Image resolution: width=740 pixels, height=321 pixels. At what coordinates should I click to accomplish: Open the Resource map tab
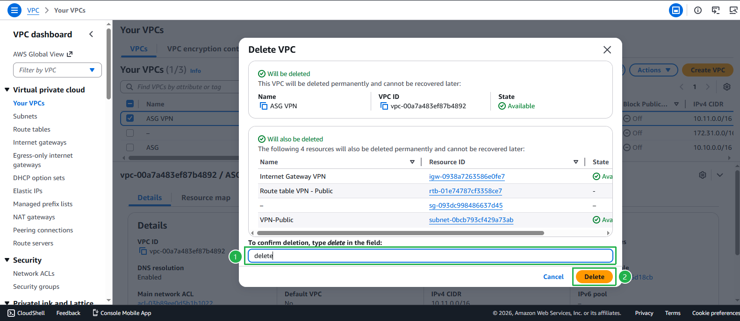[206, 197]
